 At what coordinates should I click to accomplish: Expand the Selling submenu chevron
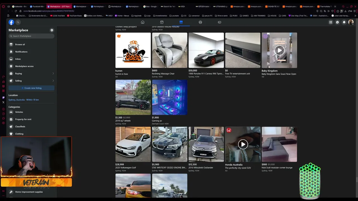[x=53, y=81]
